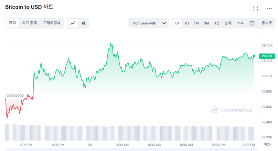Select the 1M time range
This screenshot has height=151, width=278.
coord(196,23)
